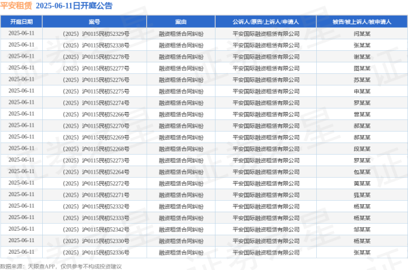Click the 2025-06-11 date in case 52336 row
Image resolution: width=408 pixels, height=270 pixels.
coord(21,252)
